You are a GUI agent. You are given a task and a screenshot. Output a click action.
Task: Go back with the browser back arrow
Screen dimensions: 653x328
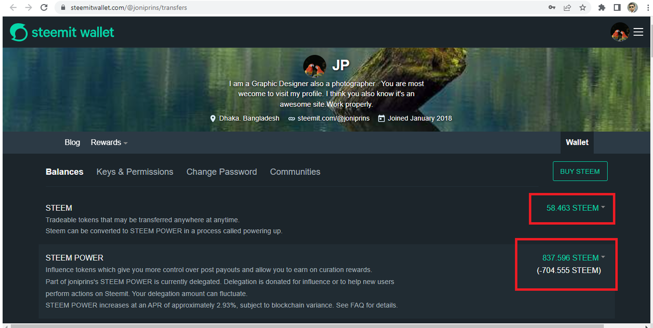13,8
